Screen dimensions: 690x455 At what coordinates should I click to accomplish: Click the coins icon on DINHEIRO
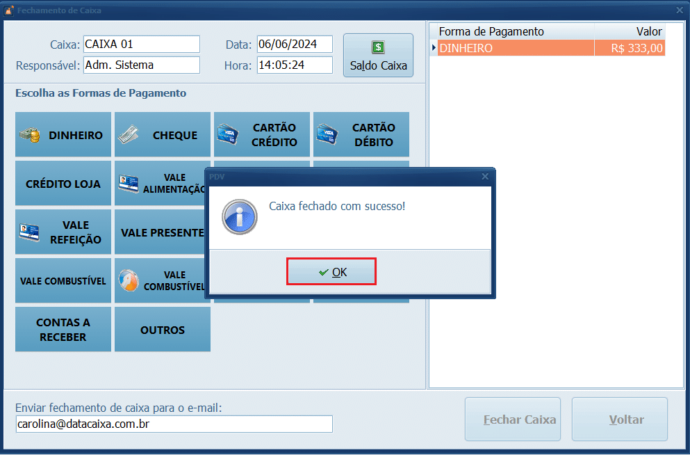pos(29,136)
